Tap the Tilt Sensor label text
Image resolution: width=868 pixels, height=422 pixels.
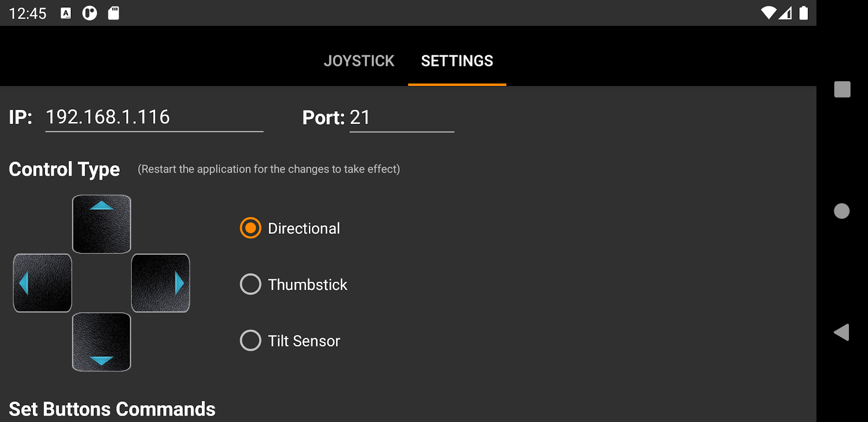(304, 341)
